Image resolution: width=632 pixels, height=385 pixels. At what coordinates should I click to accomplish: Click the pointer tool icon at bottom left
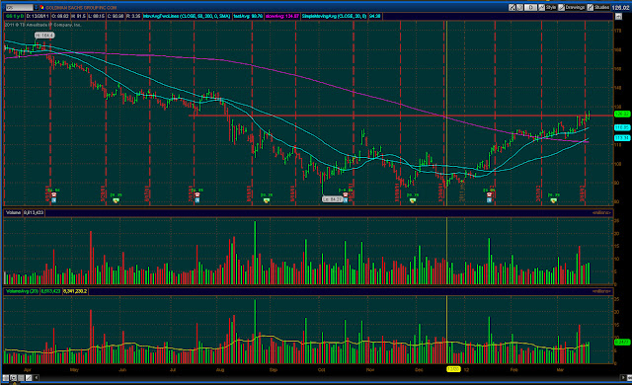13,378
